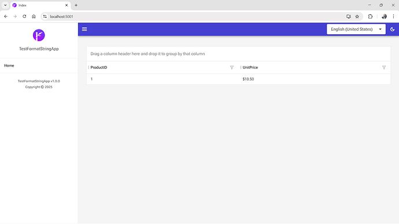399x224 pixels.
Task: Minimize the browser window
Action: (370, 5)
